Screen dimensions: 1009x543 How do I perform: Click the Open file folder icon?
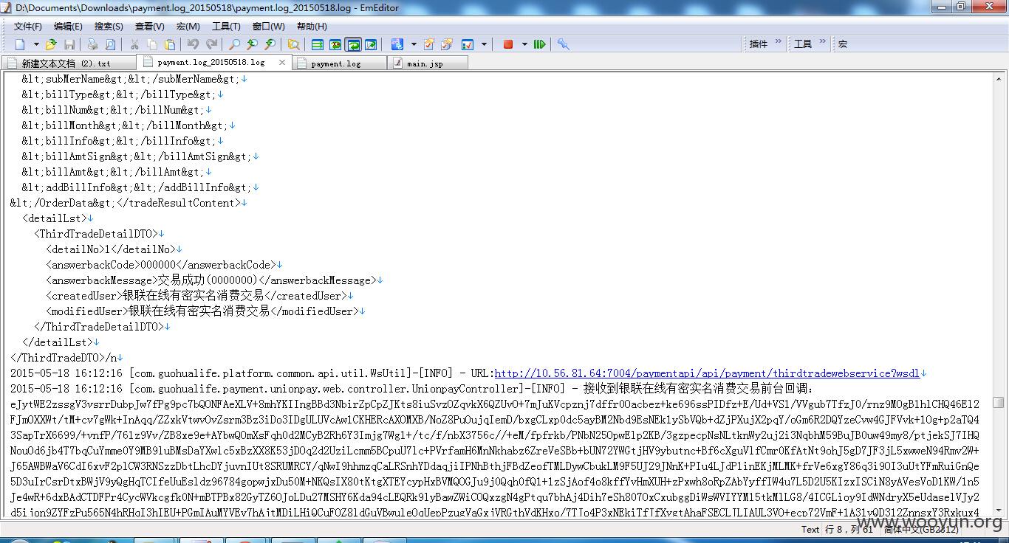coord(52,44)
